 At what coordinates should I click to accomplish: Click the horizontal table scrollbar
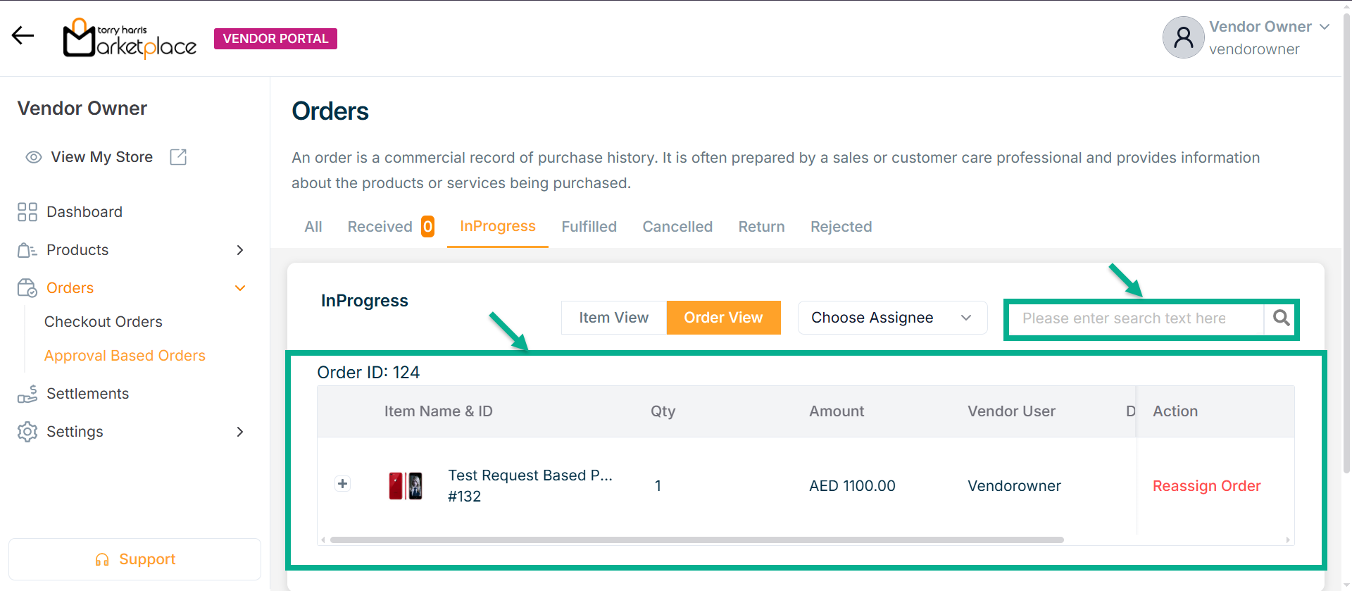(696, 540)
